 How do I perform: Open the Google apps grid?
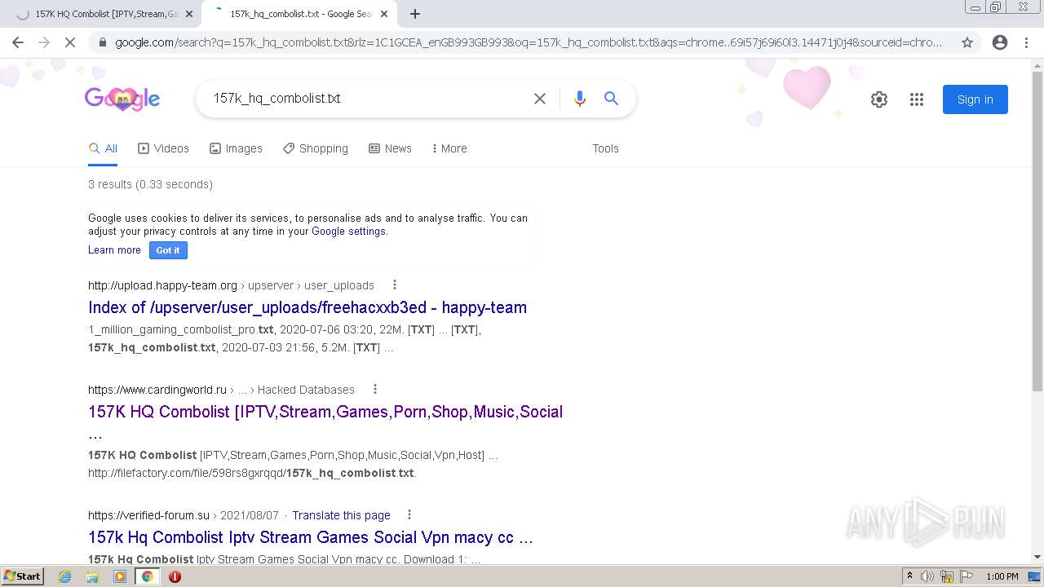917,99
